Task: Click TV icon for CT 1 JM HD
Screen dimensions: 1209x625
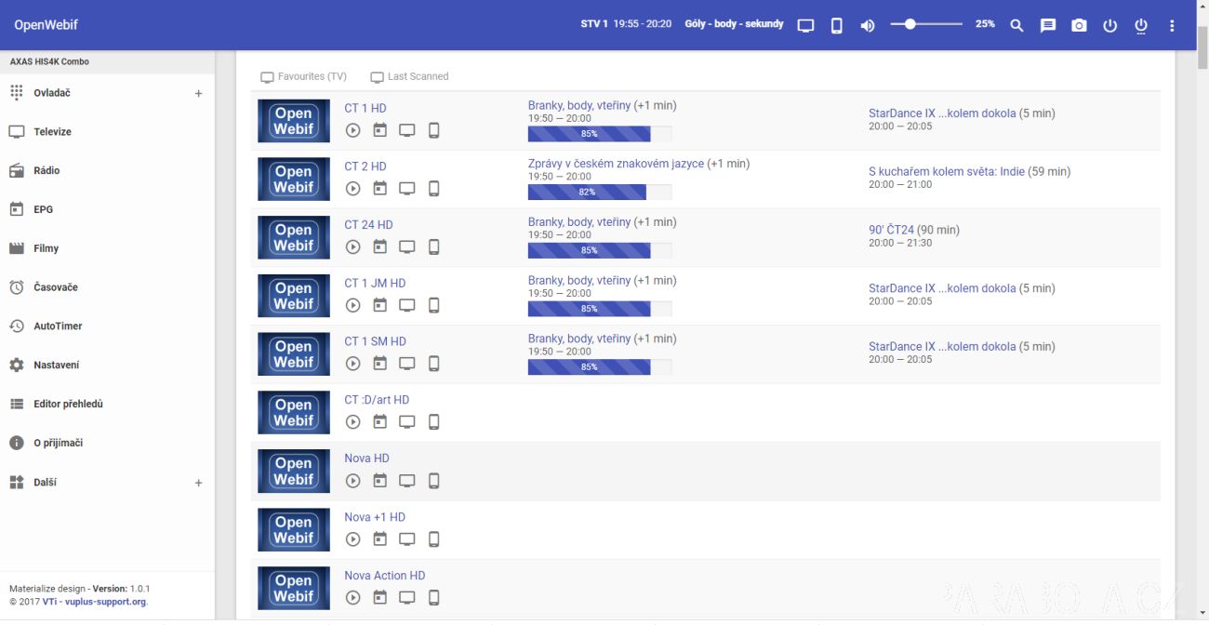Action: [x=406, y=305]
